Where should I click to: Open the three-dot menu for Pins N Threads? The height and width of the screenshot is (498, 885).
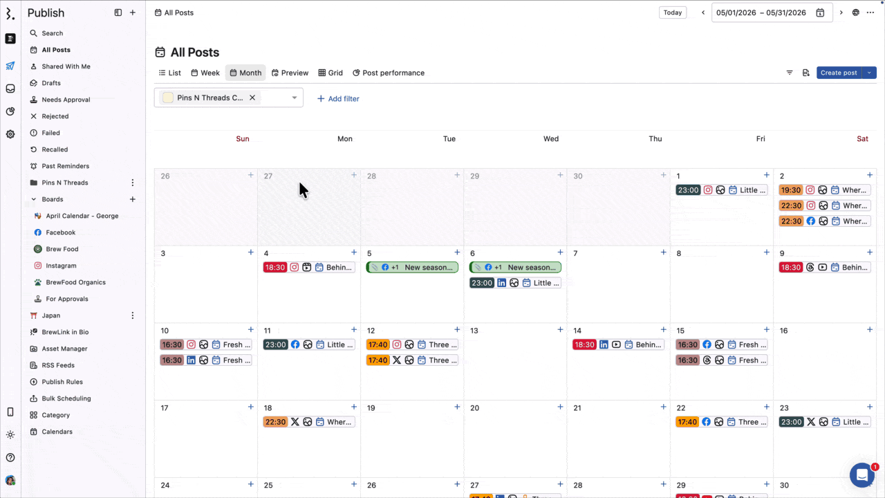(x=133, y=183)
